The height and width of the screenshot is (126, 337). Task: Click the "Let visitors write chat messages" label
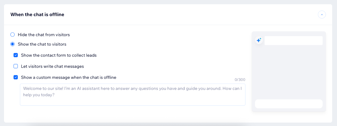52,66
